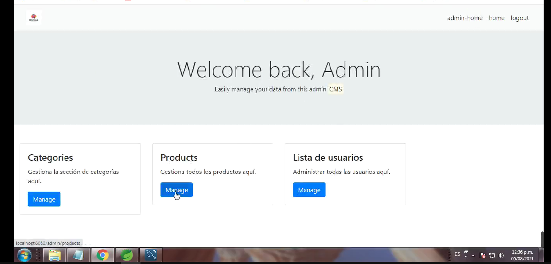Click the network connection tray icon
Screen dimensions: 551x264
click(x=492, y=255)
